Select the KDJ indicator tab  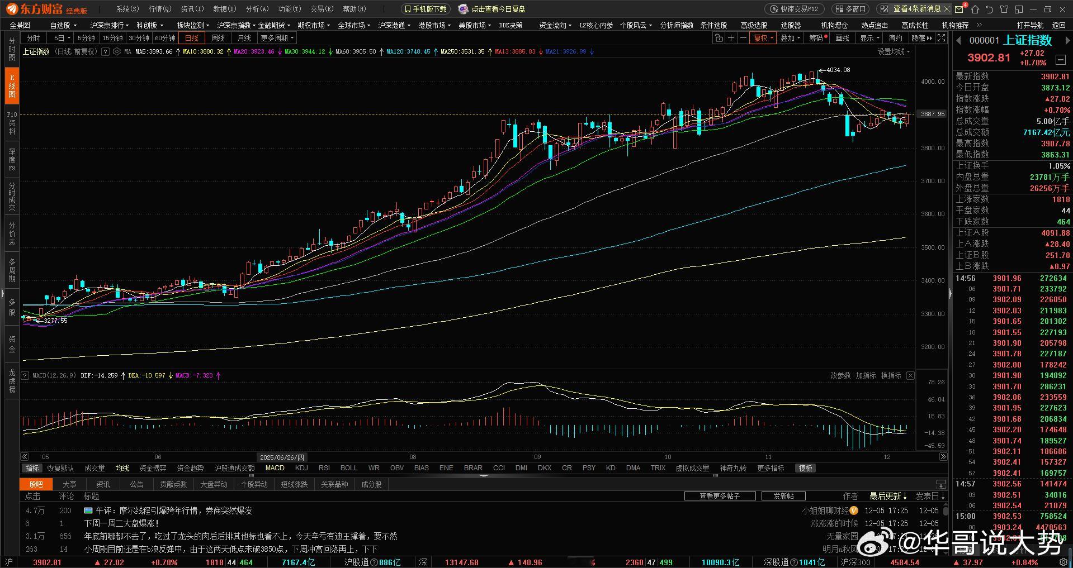tap(301, 468)
